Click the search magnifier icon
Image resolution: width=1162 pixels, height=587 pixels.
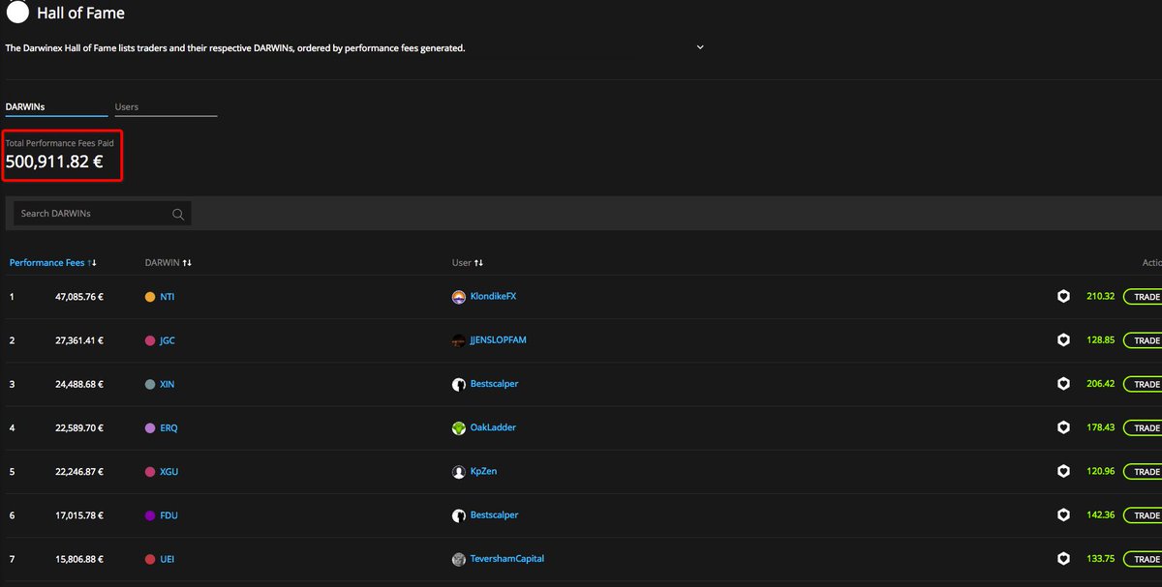[178, 214]
